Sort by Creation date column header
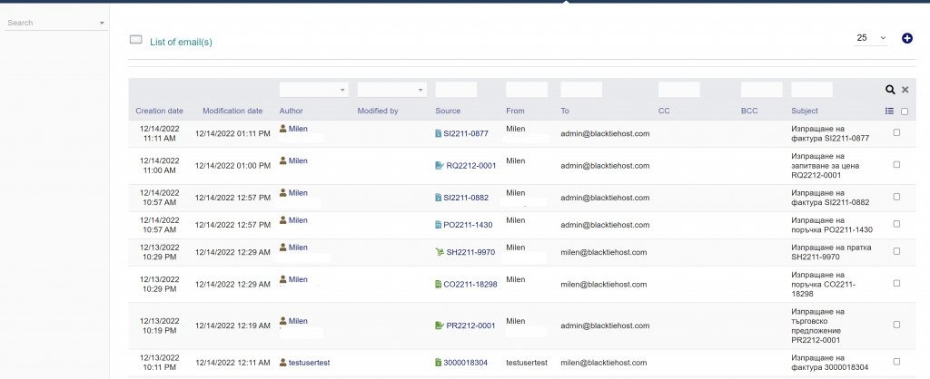The image size is (930, 379). 159,111
